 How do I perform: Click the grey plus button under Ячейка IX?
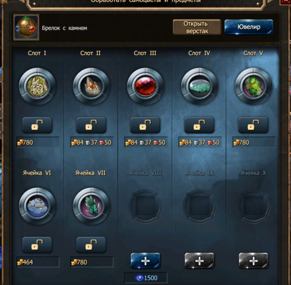(x=200, y=260)
